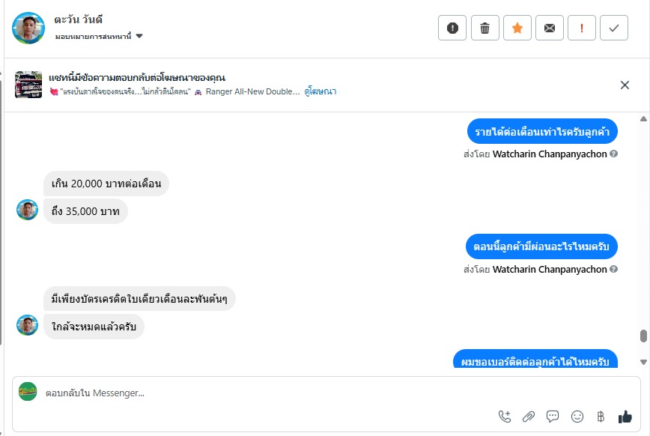Delete conversation using the trash icon
This screenshot has height=436, width=650.
[x=485, y=28]
